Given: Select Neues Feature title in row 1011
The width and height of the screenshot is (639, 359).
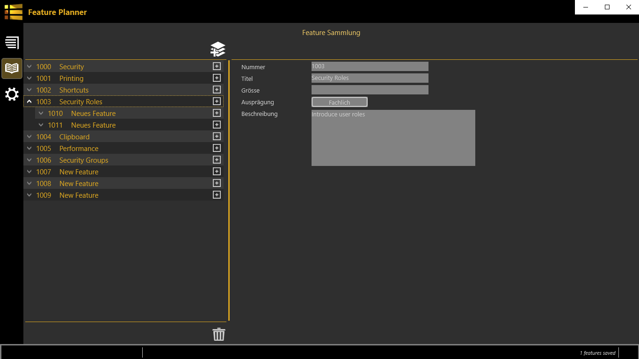Looking at the screenshot, I should [94, 125].
